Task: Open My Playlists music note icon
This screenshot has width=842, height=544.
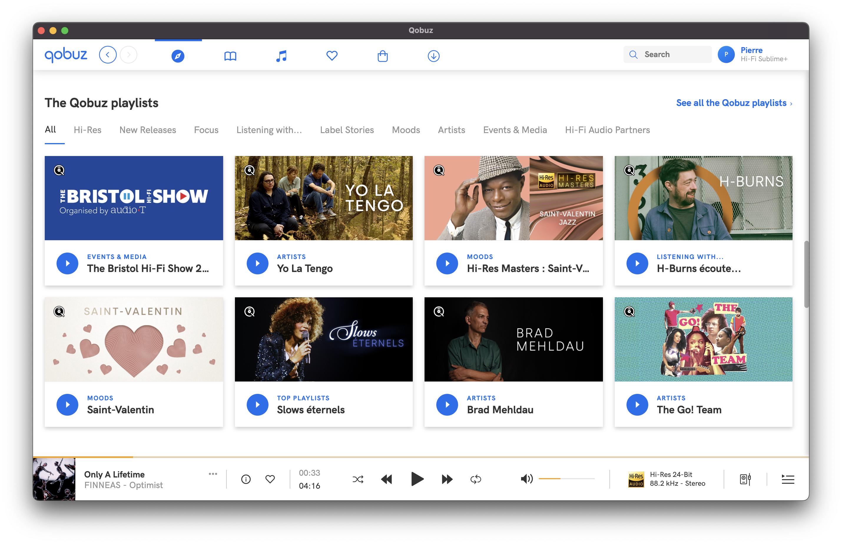Action: coord(281,56)
